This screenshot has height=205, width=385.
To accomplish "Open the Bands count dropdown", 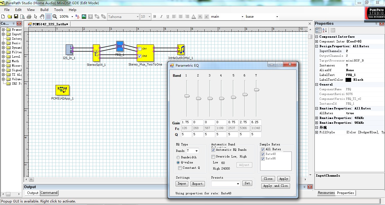I will pos(196,151).
